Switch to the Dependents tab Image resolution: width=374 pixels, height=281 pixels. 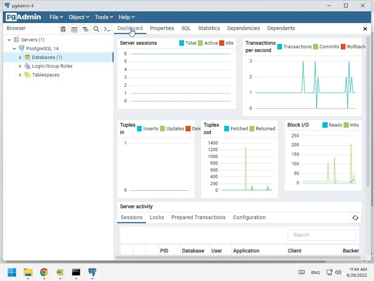[x=281, y=28]
